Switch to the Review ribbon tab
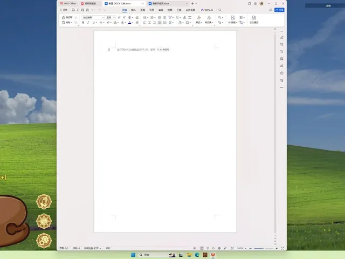Screen dimensions: 345x259 click(161, 10)
